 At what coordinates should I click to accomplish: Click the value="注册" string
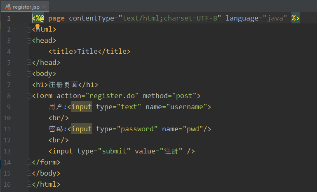click(171, 151)
